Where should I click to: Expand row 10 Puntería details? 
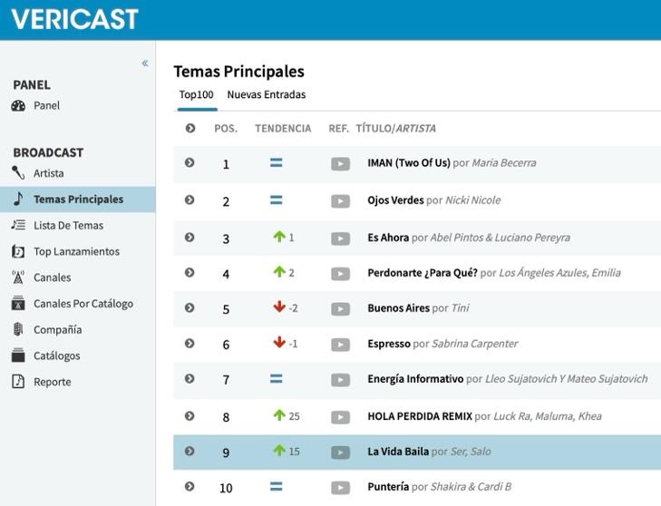click(190, 486)
